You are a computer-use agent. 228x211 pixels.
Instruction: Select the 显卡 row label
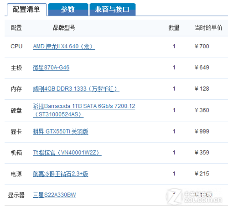coord(16,131)
